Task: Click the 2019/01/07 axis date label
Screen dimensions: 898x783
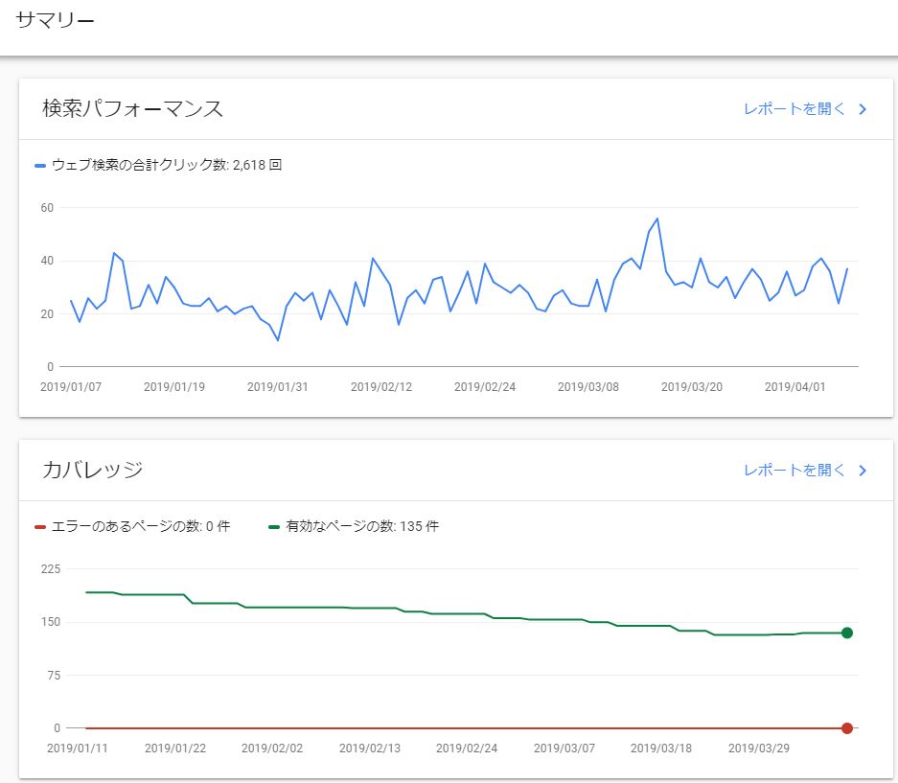Action: tap(71, 387)
